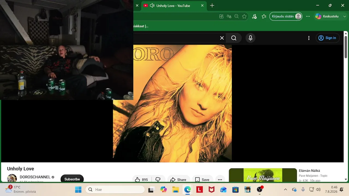This screenshot has width=349, height=196.
Task: Click the Unholy Love video title text
Action: (x=20, y=169)
